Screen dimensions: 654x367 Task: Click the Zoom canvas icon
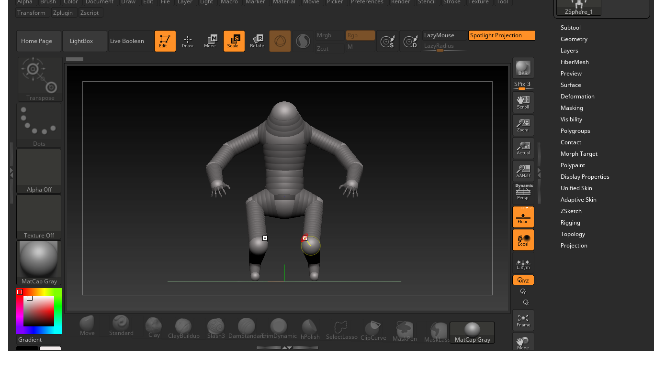pos(523,125)
